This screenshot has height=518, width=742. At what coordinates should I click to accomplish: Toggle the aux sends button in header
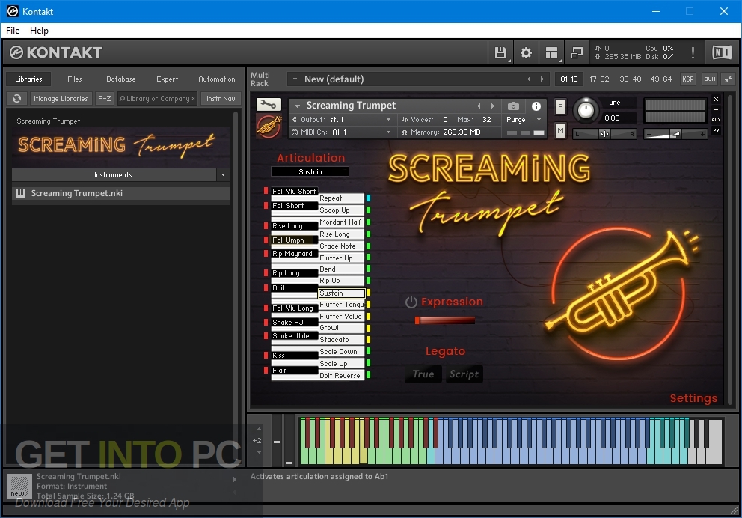coord(710,79)
